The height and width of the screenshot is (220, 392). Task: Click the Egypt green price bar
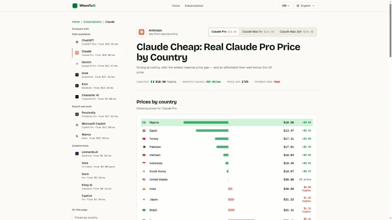pyautogui.click(x=212, y=130)
